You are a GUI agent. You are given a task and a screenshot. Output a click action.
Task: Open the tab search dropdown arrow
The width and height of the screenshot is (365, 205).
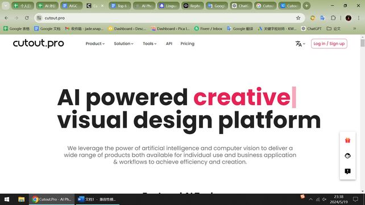tap(5, 6)
